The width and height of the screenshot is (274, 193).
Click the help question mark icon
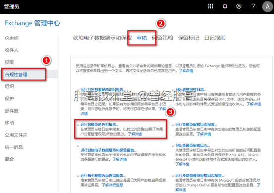[x=253, y=6]
